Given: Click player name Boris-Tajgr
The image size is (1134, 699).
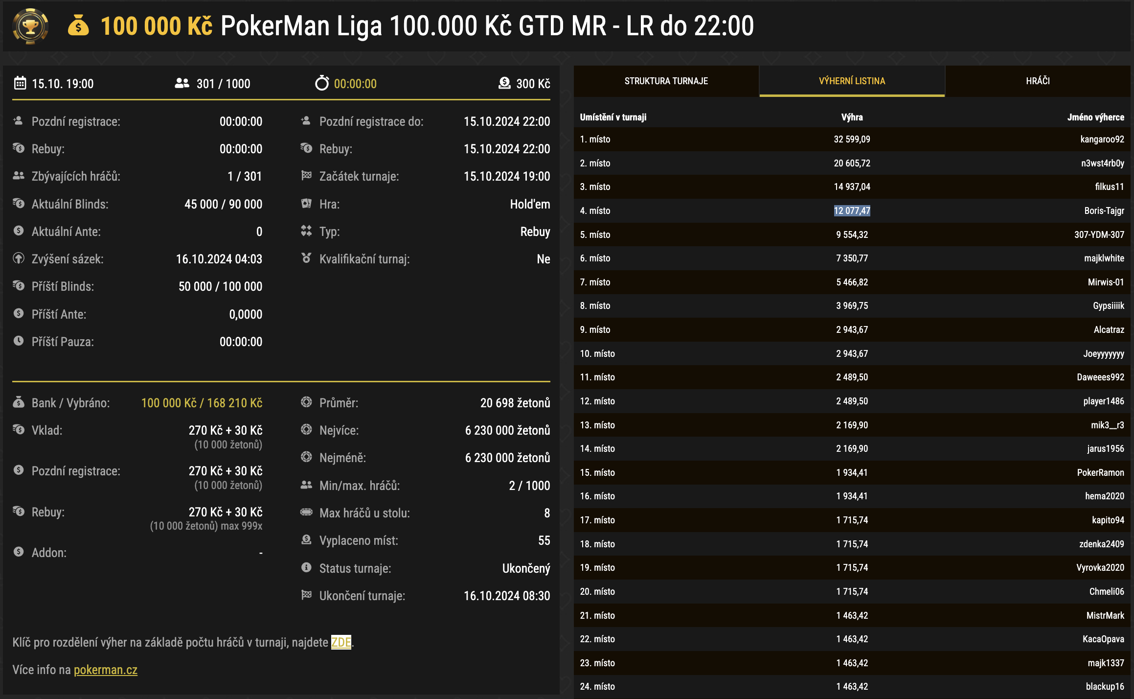Looking at the screenshot, I should click(x=1104, y=210).
